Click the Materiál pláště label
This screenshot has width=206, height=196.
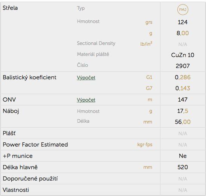coord(93,54)
